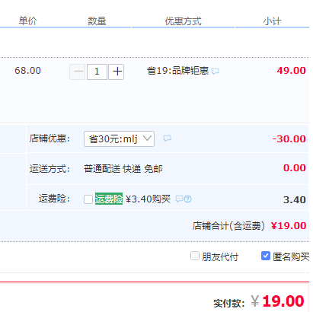
Task: Open the 省30元:mlj store discount dropdown
Action: pyautogui.click(x=119, y=138)
